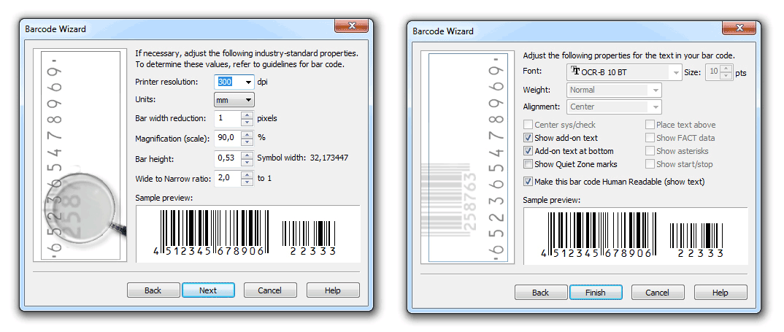Increase Bar width reduction with up arrow
The image size is (784, 332).
click(x=247, y=115)
